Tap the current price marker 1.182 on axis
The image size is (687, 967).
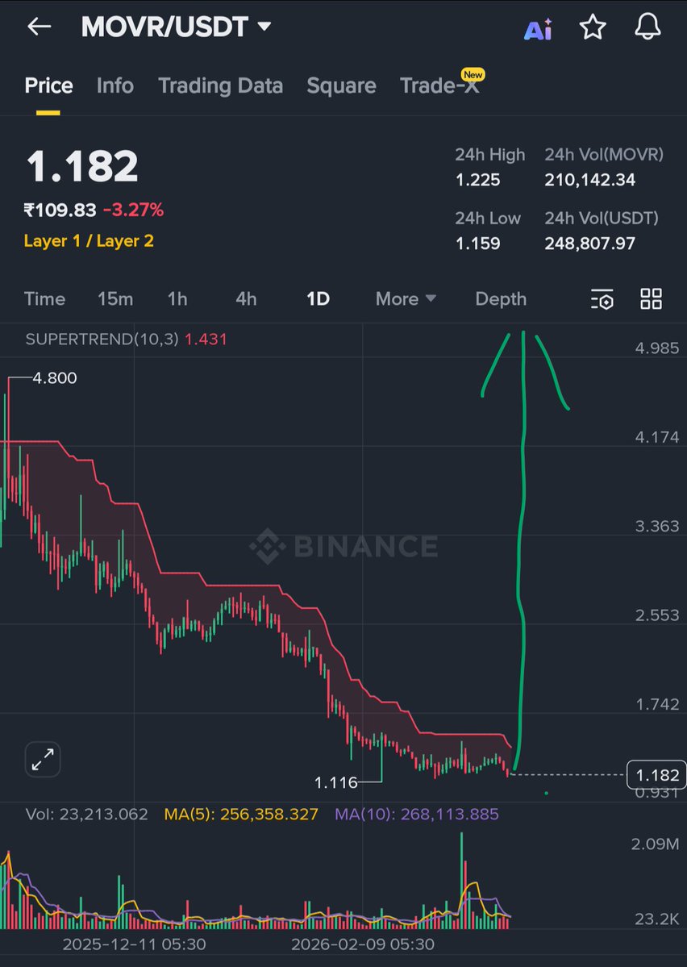click(x=657, y=775)
